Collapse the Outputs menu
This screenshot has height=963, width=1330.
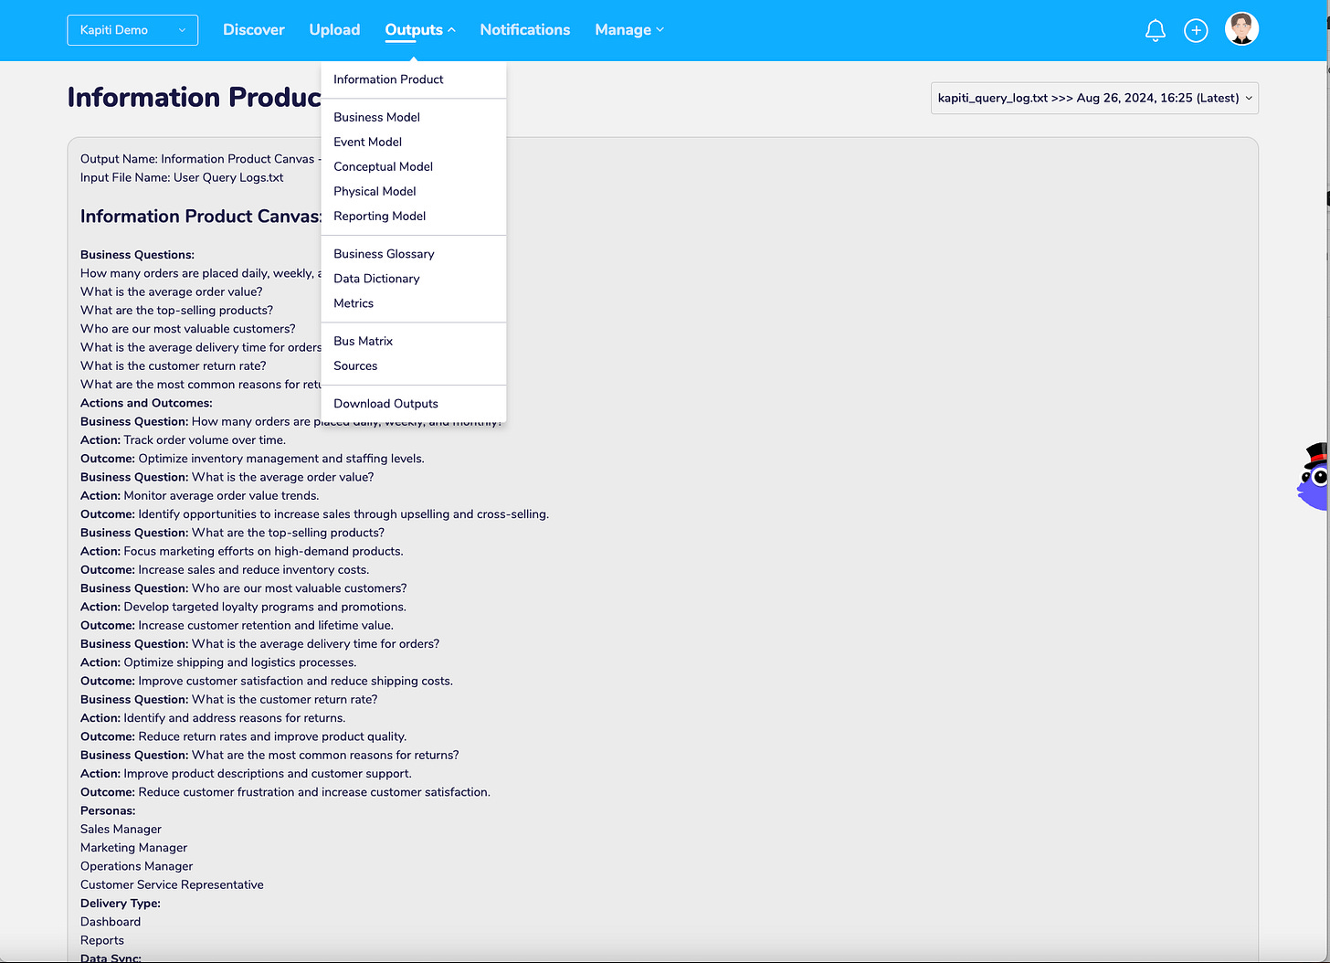tap(420, 30)
